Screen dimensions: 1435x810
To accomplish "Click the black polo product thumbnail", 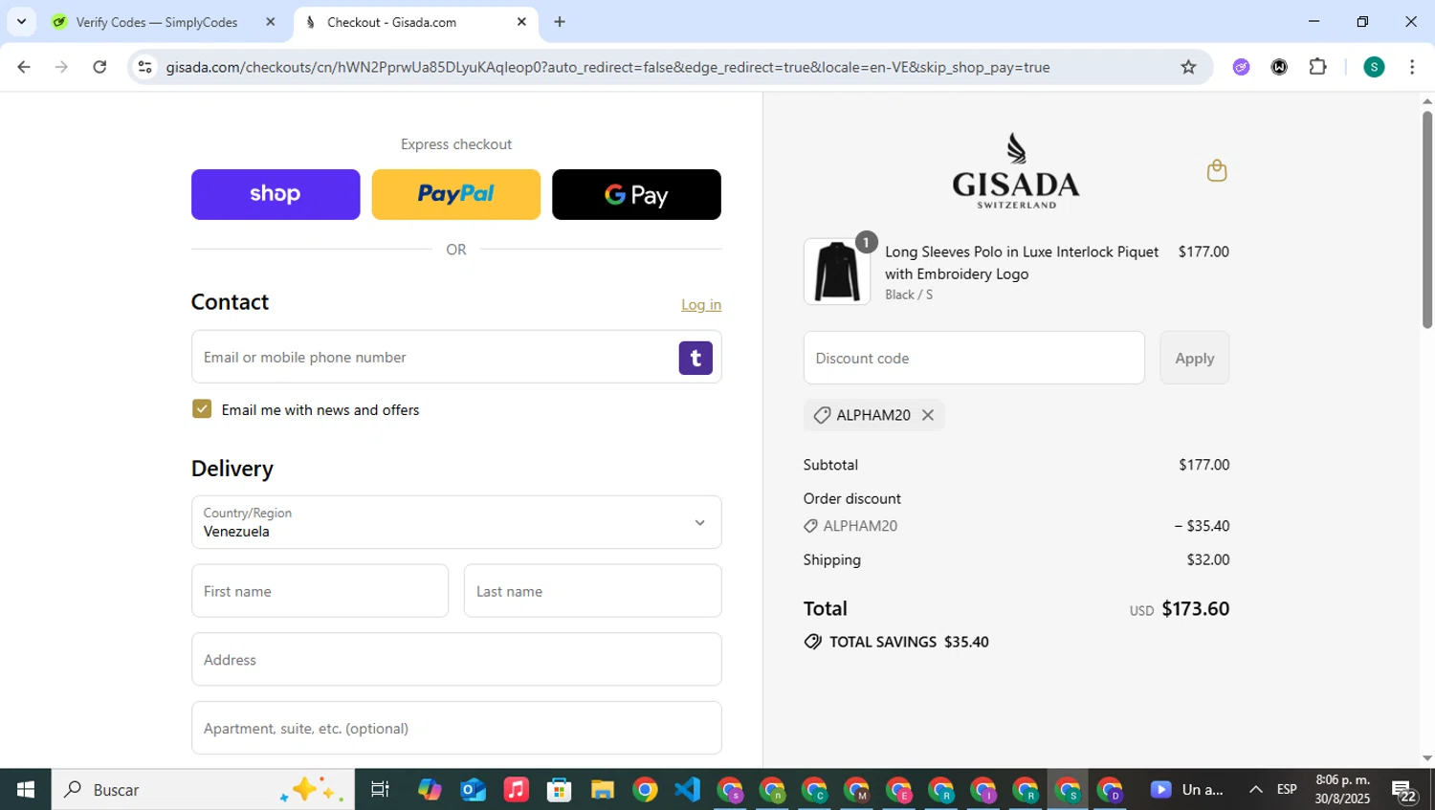I will pos(837,272).
